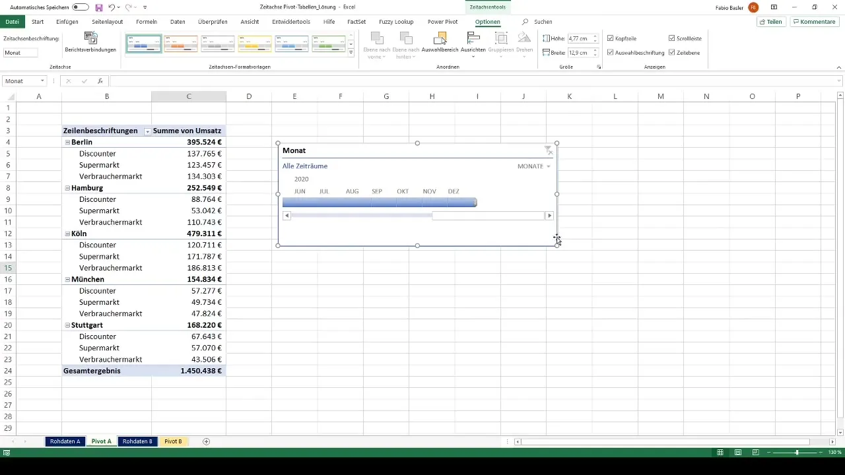This screenshot has height=475, width=845.
Task: Select AUG month in the timeline
Action: pyautogui.click(x=352, y=191)
